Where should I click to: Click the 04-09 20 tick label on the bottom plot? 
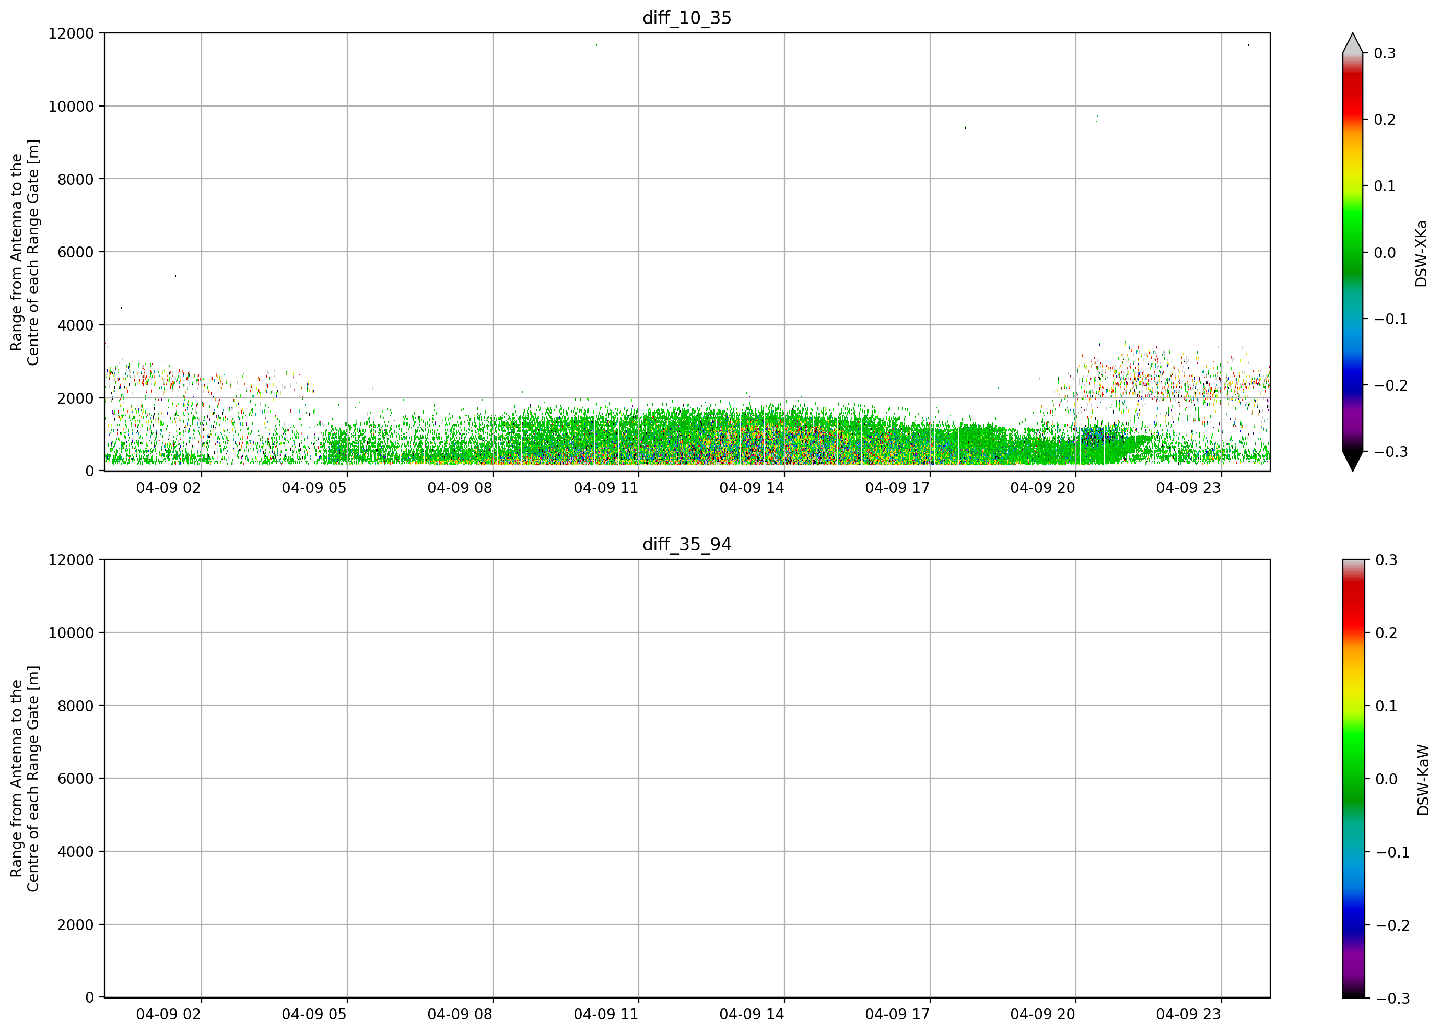tap(1042, 1015)
